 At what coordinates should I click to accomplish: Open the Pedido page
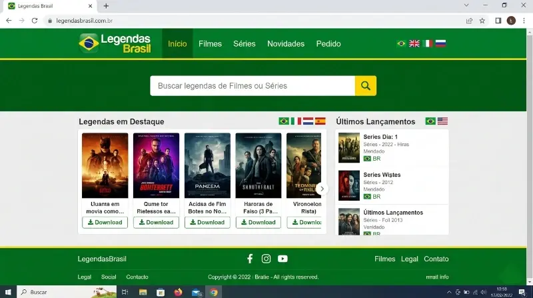point(328,43)
